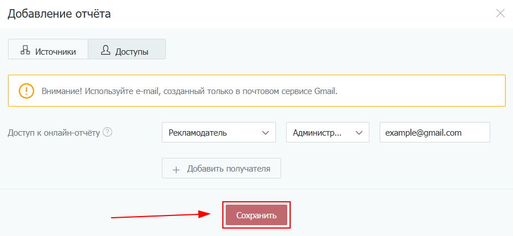
Task: Click the plus icon for adding recipient
Action: [176, 169]
